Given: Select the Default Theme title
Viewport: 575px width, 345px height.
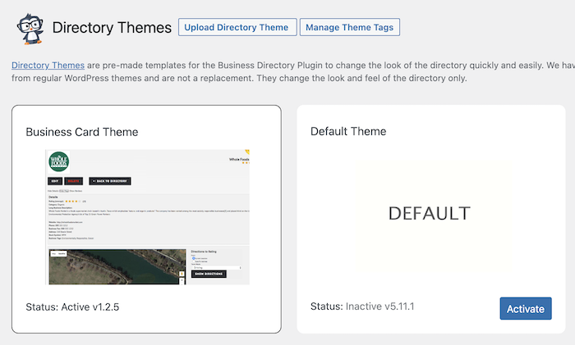Looking at the screenshot, I should pyautogui.click(x=348, y=131).
